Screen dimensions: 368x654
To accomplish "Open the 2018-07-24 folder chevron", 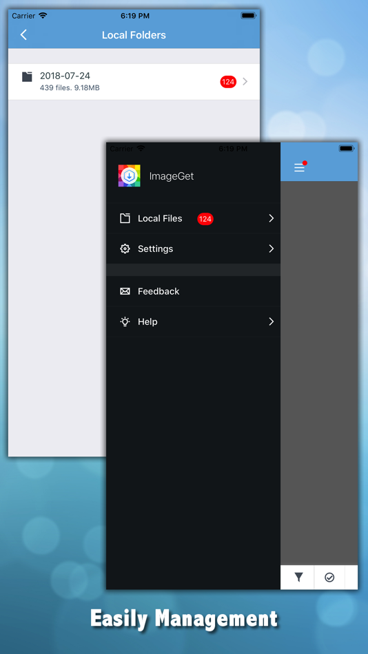I will click(x=245, y=81).
